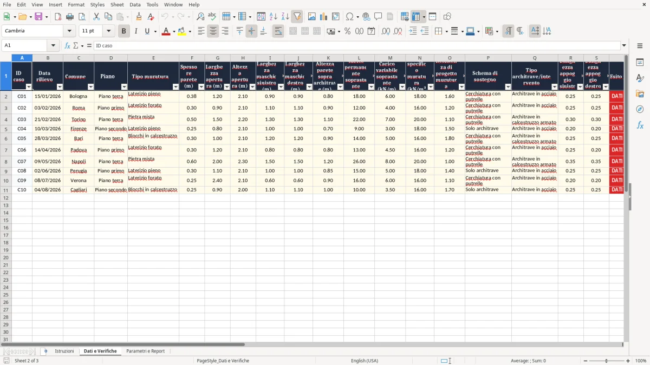650x365 pixels.
Task: Open the Piano column filter dropdown
Action: click(x=124, y=87)
